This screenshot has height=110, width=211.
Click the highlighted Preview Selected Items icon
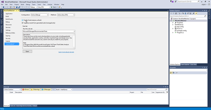click(196, 13)
